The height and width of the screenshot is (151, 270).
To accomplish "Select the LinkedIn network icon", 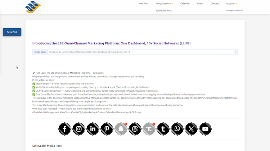I will click(x=93, y=129).
